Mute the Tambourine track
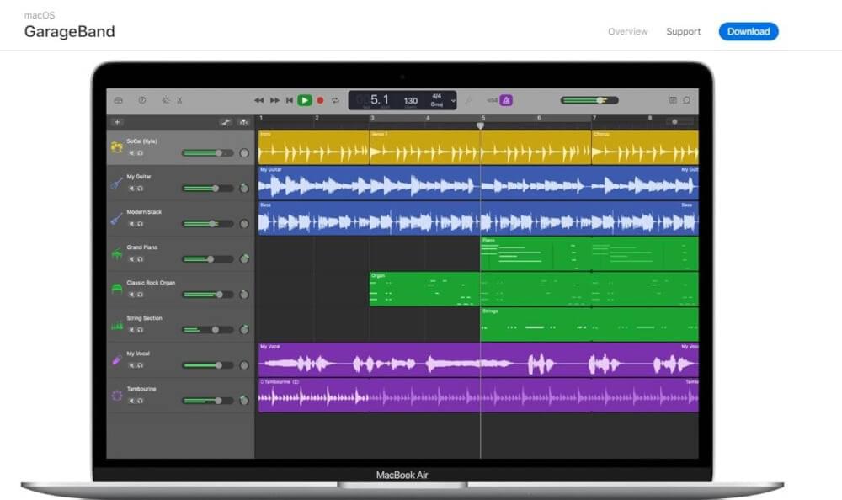 point(131,402)
